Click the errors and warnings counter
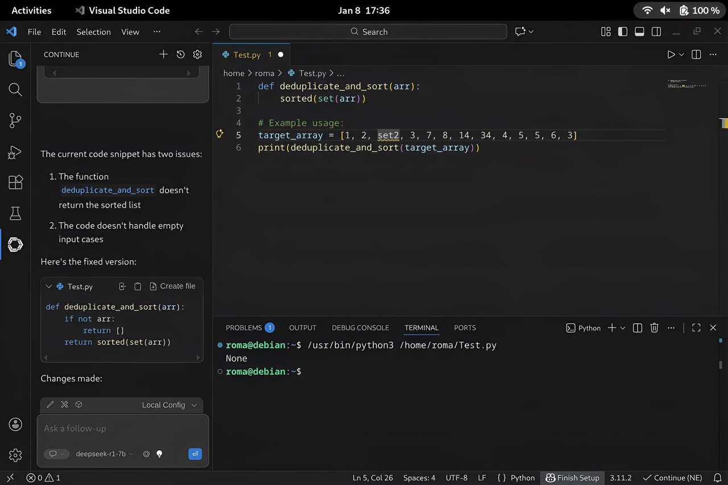The height and width of the screenshot is (485, 728). tap(43, 478)
